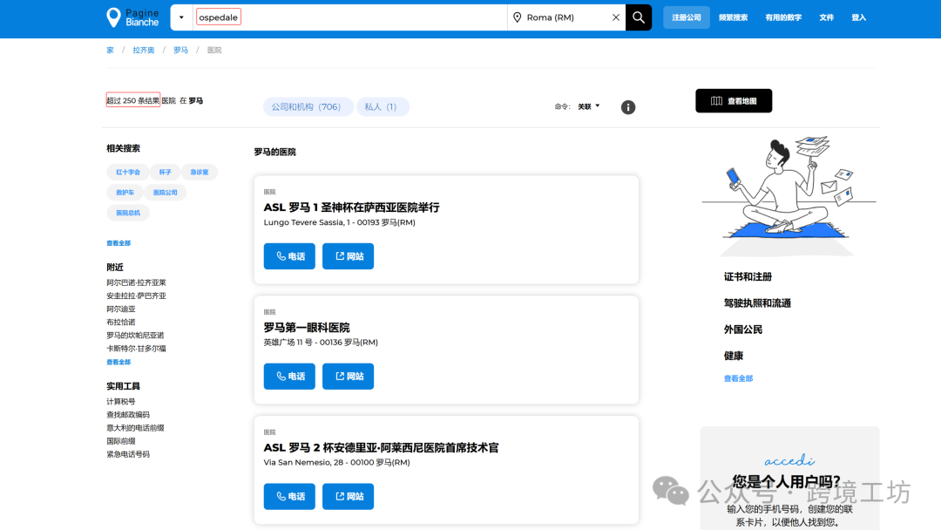Click the Pagine Bianche logo pin icon
941x530 pixels.
pos(113,17)
